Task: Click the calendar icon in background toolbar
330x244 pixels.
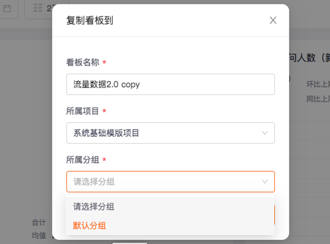Action: click(x=7, y=8)
